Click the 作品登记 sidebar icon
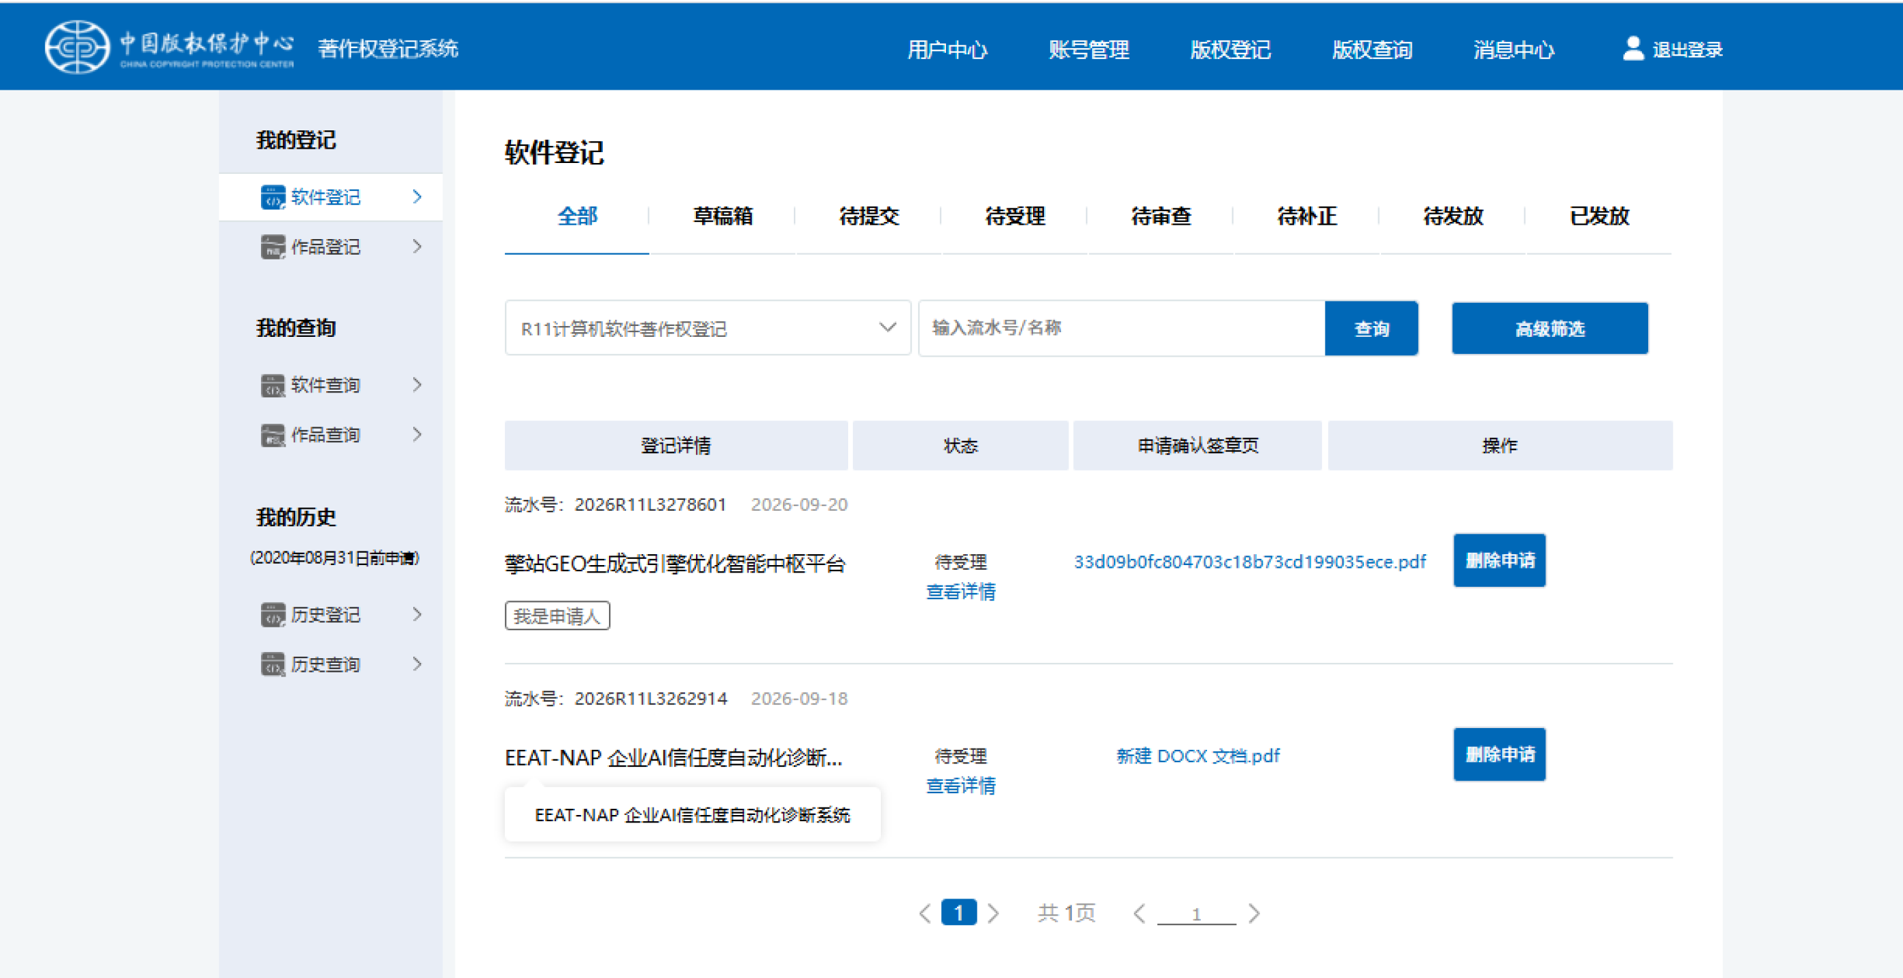The width and height of the screenshot is (1903, 978). 273,247
